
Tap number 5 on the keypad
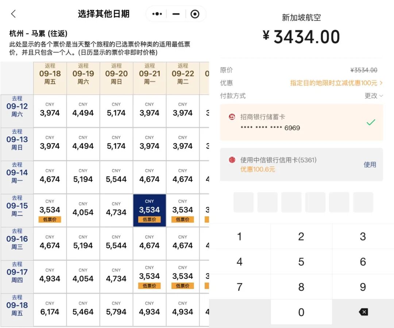click(x=301, y=262)
